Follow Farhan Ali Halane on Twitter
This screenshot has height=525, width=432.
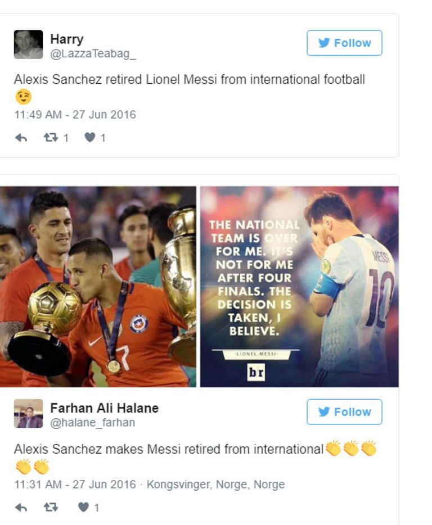click(344, 412)
